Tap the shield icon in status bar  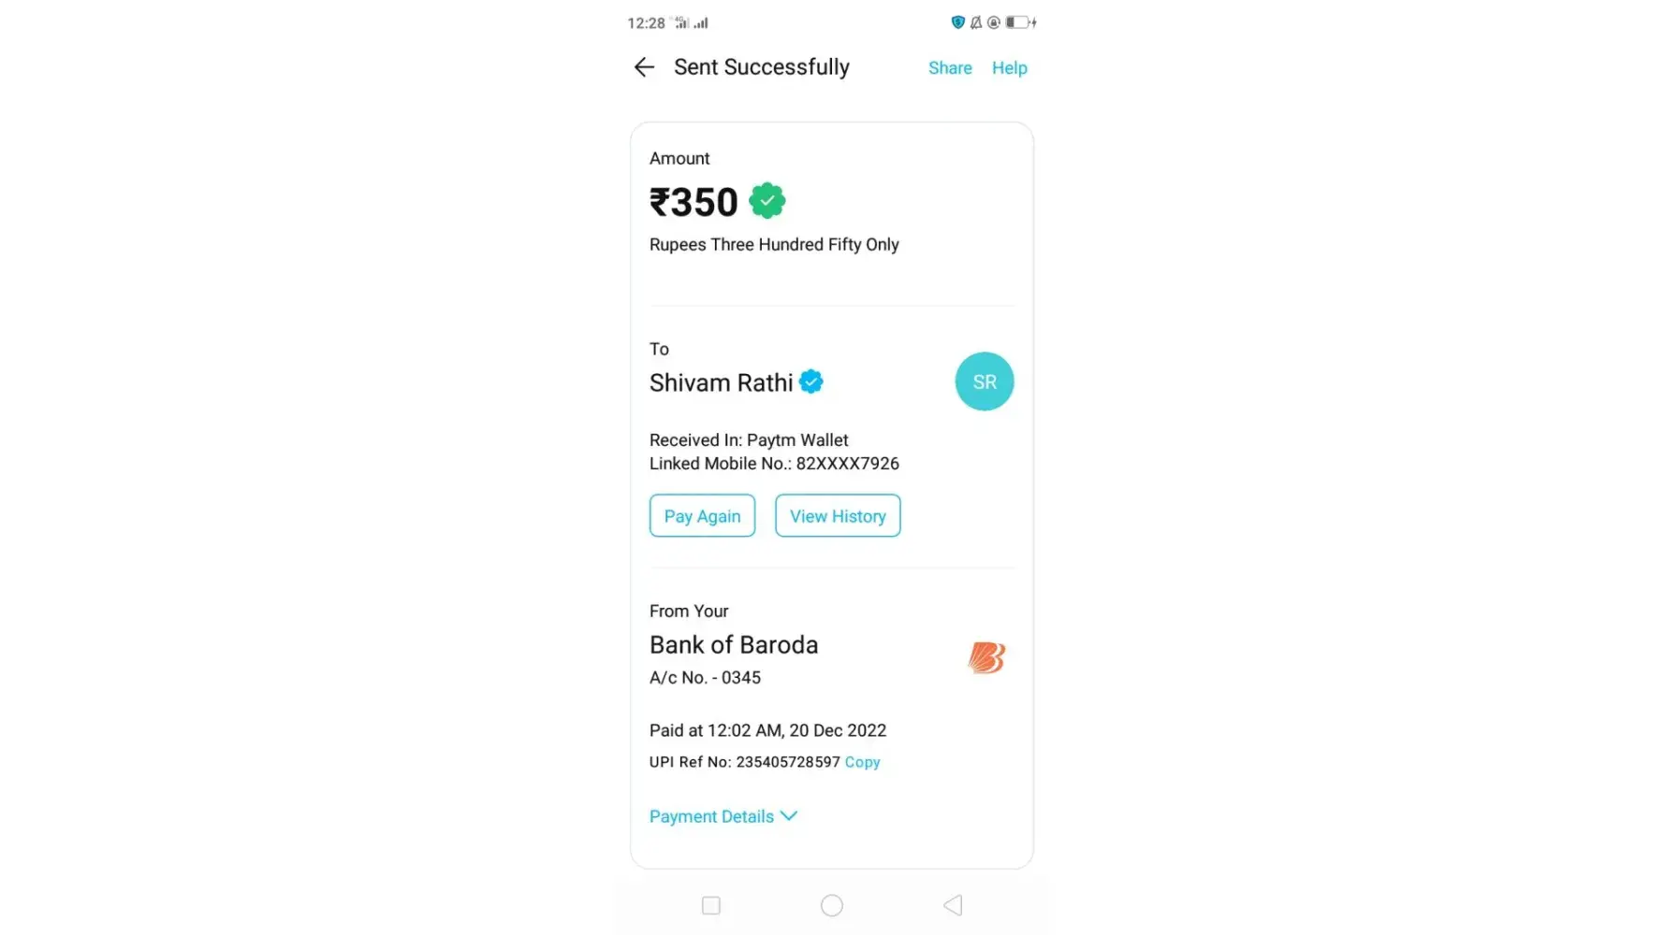click(x=957, y=22)
